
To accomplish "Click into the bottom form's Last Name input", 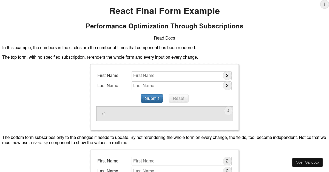I will [x=175, y=170].
